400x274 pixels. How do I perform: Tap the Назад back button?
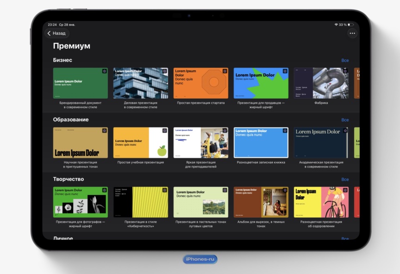[56, 33]
